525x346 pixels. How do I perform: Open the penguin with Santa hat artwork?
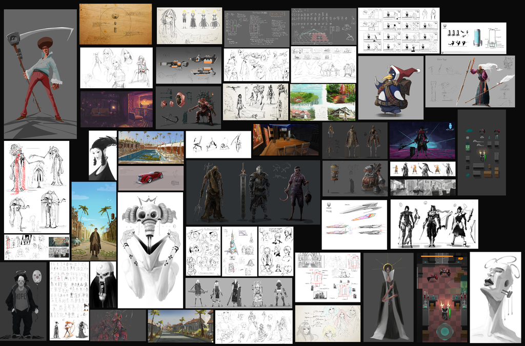pos(391,88)
